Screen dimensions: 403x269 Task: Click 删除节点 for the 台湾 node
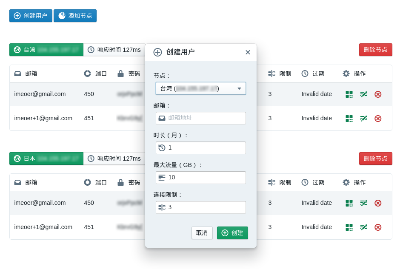point(375,50)
